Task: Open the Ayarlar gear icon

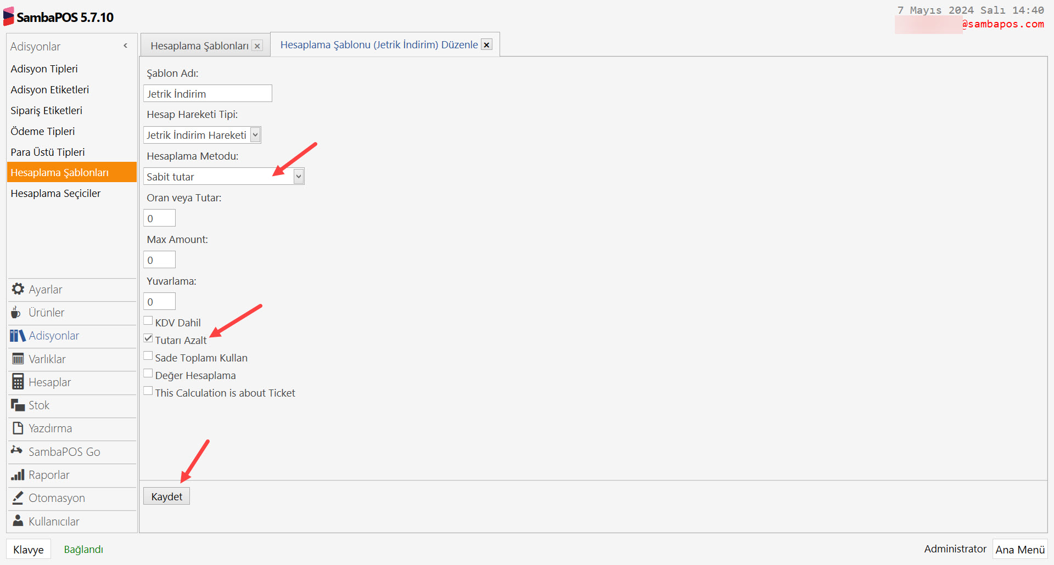Action: tap(18, 289)
